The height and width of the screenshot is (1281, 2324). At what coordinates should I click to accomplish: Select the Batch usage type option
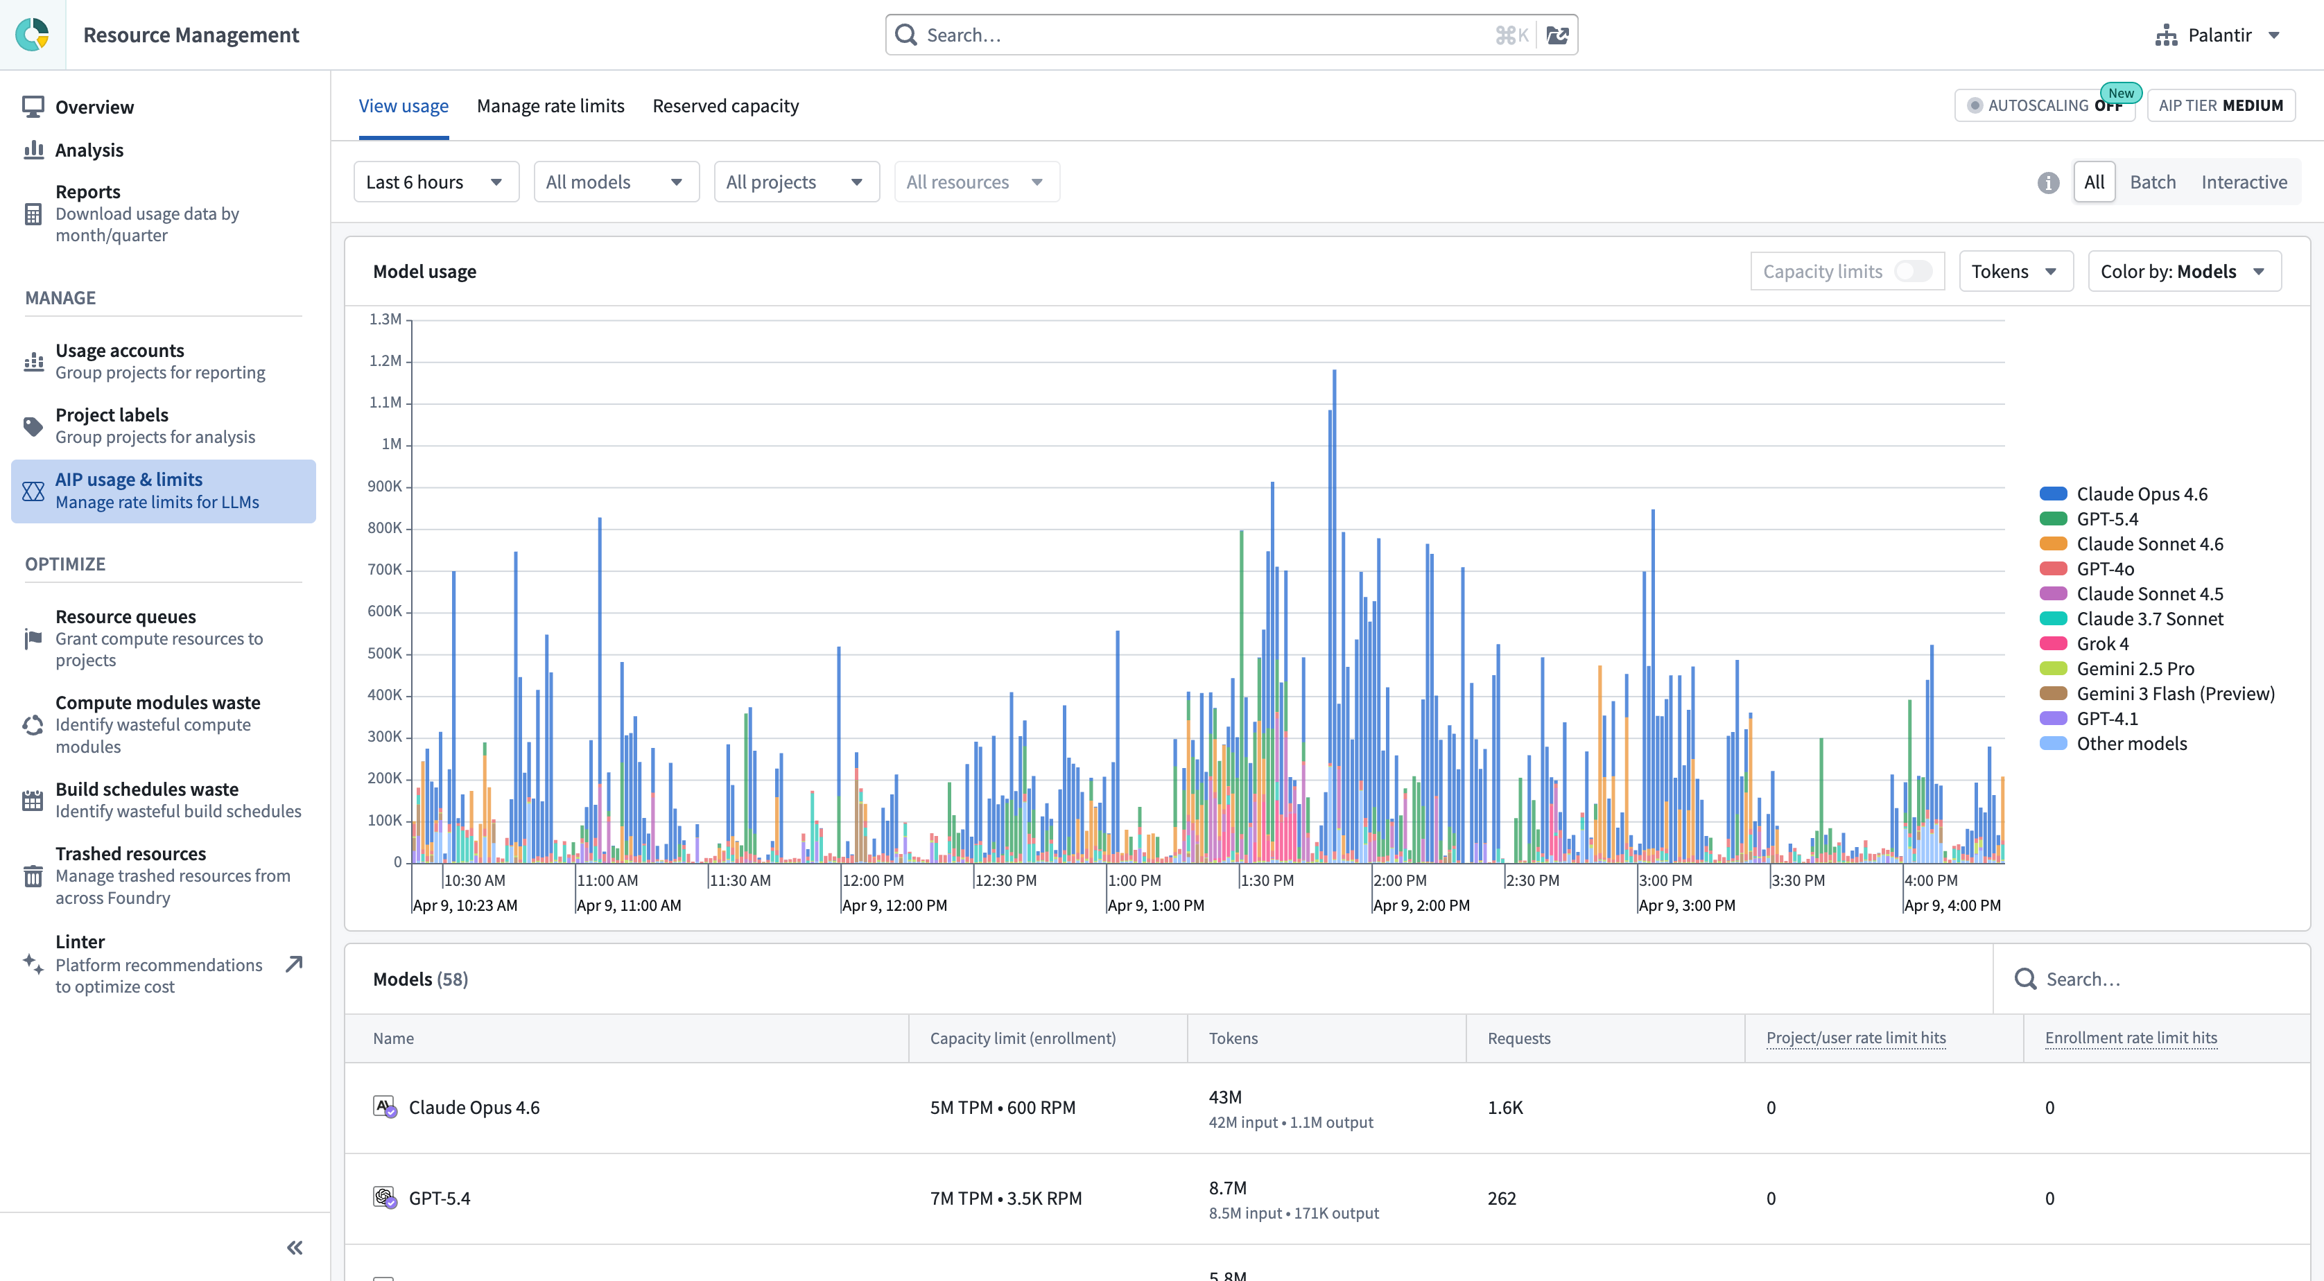coord(2153,182)
